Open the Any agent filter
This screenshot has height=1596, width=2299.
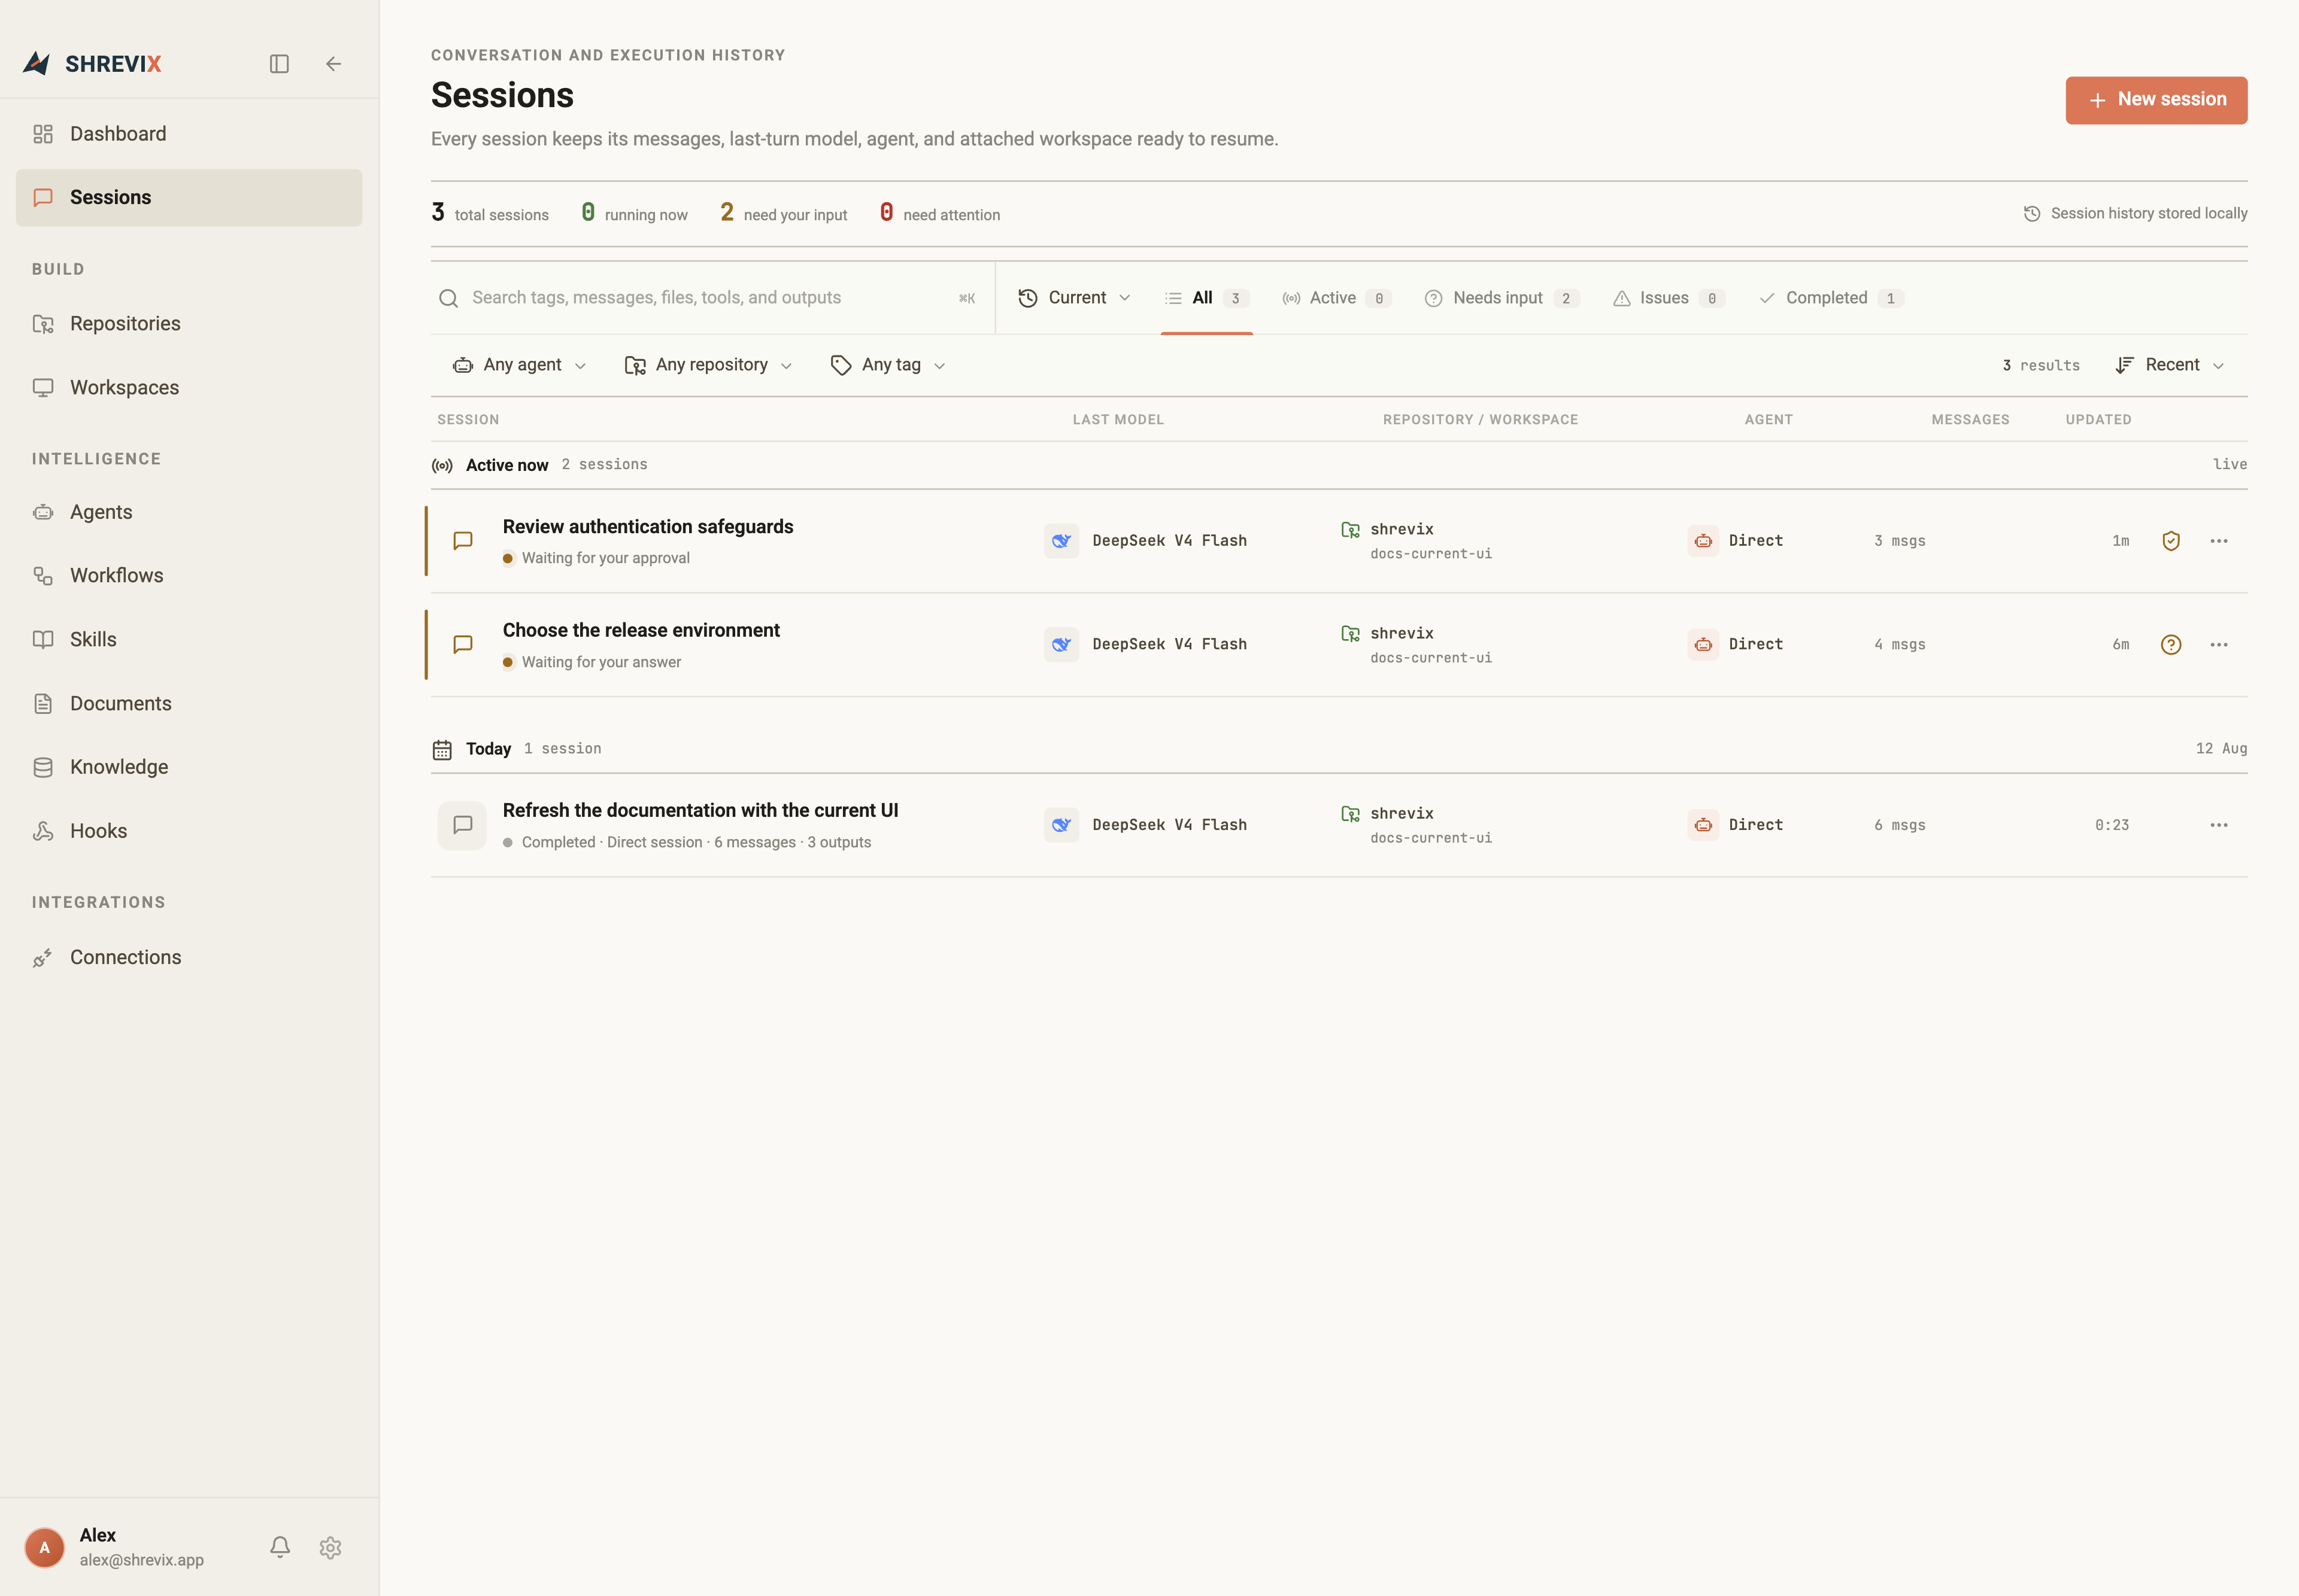tap(519, 365)
